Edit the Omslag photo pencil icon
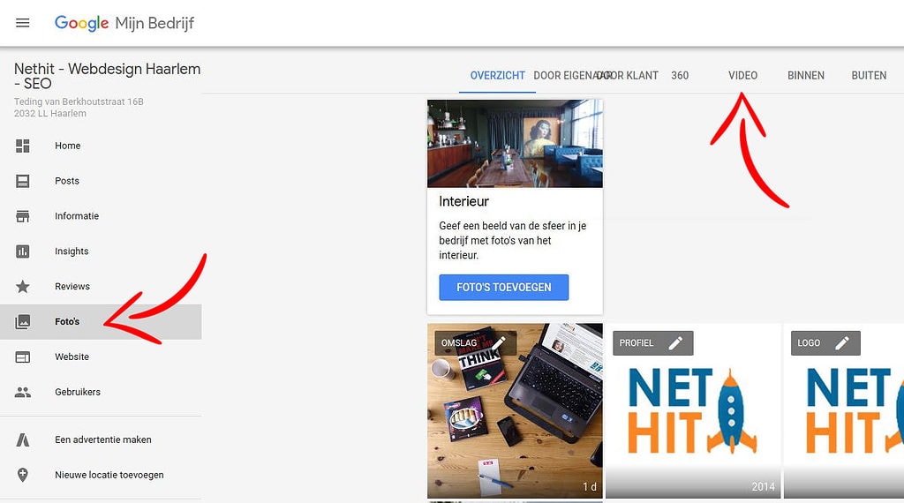Screen dimensions: 904x503 (x=498, y=342)
